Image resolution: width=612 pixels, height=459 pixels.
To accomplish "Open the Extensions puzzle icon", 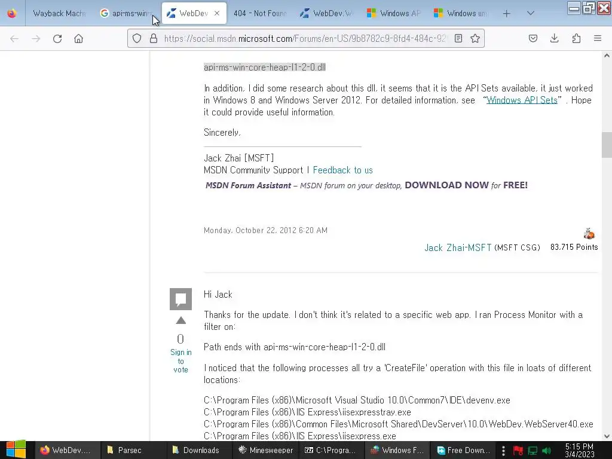I will coord(576,38).
